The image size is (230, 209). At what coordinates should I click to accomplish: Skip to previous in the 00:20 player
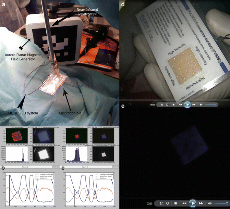(x=185, y=203)
